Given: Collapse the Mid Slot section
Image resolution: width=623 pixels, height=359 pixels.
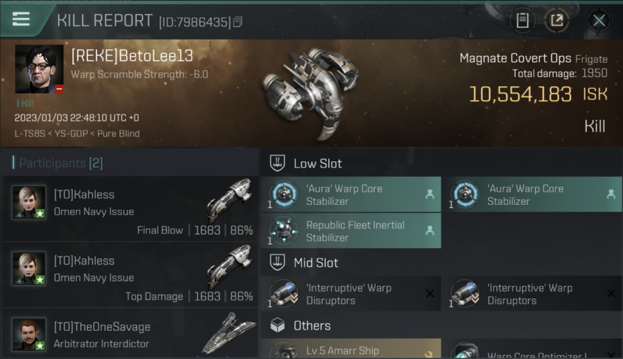Looking at the screenshot, I should tap(315, 263).
